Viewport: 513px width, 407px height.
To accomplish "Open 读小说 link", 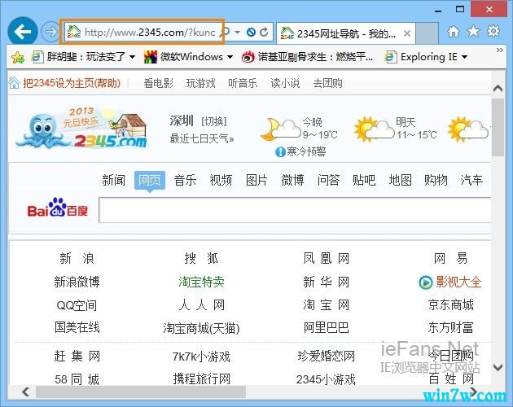I will pyautogui.click(x=285, y=83).
